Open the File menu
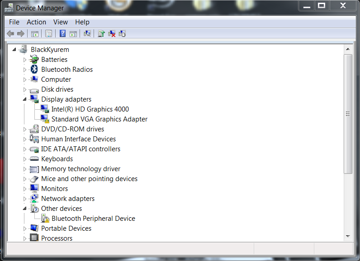Image resolution: width=360 pixels, height=261 pixels. tap(14, 22)
